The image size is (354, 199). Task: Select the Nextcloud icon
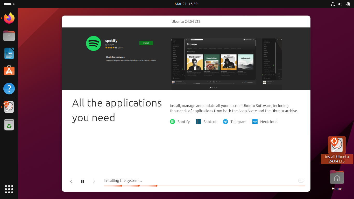255,122
